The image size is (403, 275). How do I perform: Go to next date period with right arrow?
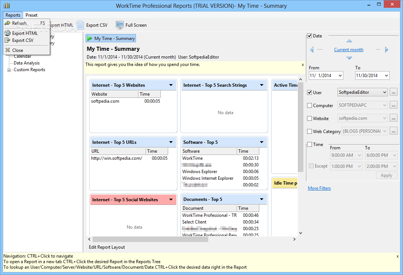[387, 50]
